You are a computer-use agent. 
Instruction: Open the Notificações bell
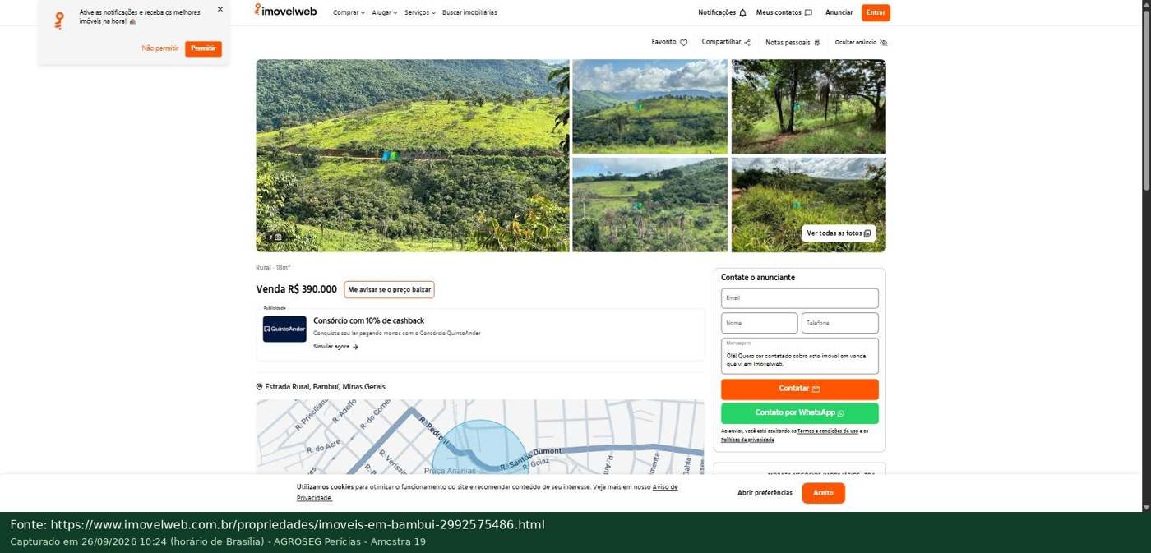tap(742, 12)
